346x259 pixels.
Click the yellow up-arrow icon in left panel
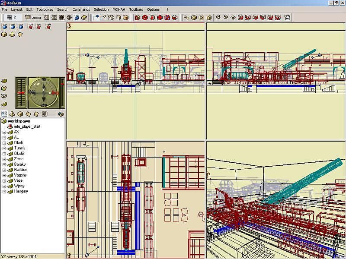[x=12, y=35]
